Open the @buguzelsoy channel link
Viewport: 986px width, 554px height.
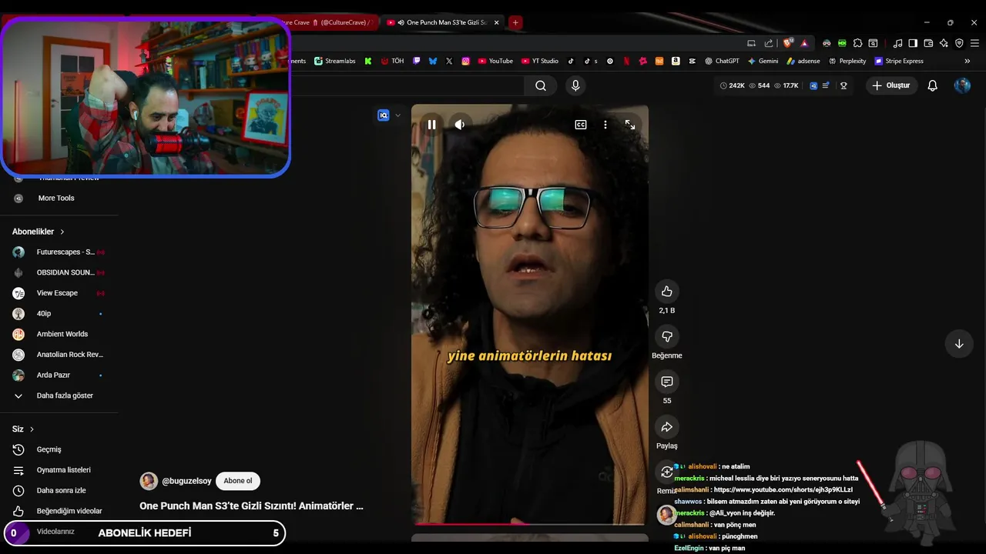tap(186, 481)
